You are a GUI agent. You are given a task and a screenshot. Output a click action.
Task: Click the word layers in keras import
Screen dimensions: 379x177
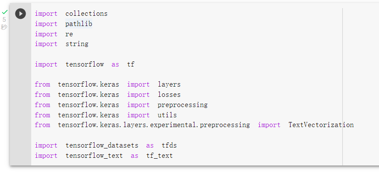[x=169, y=84]
